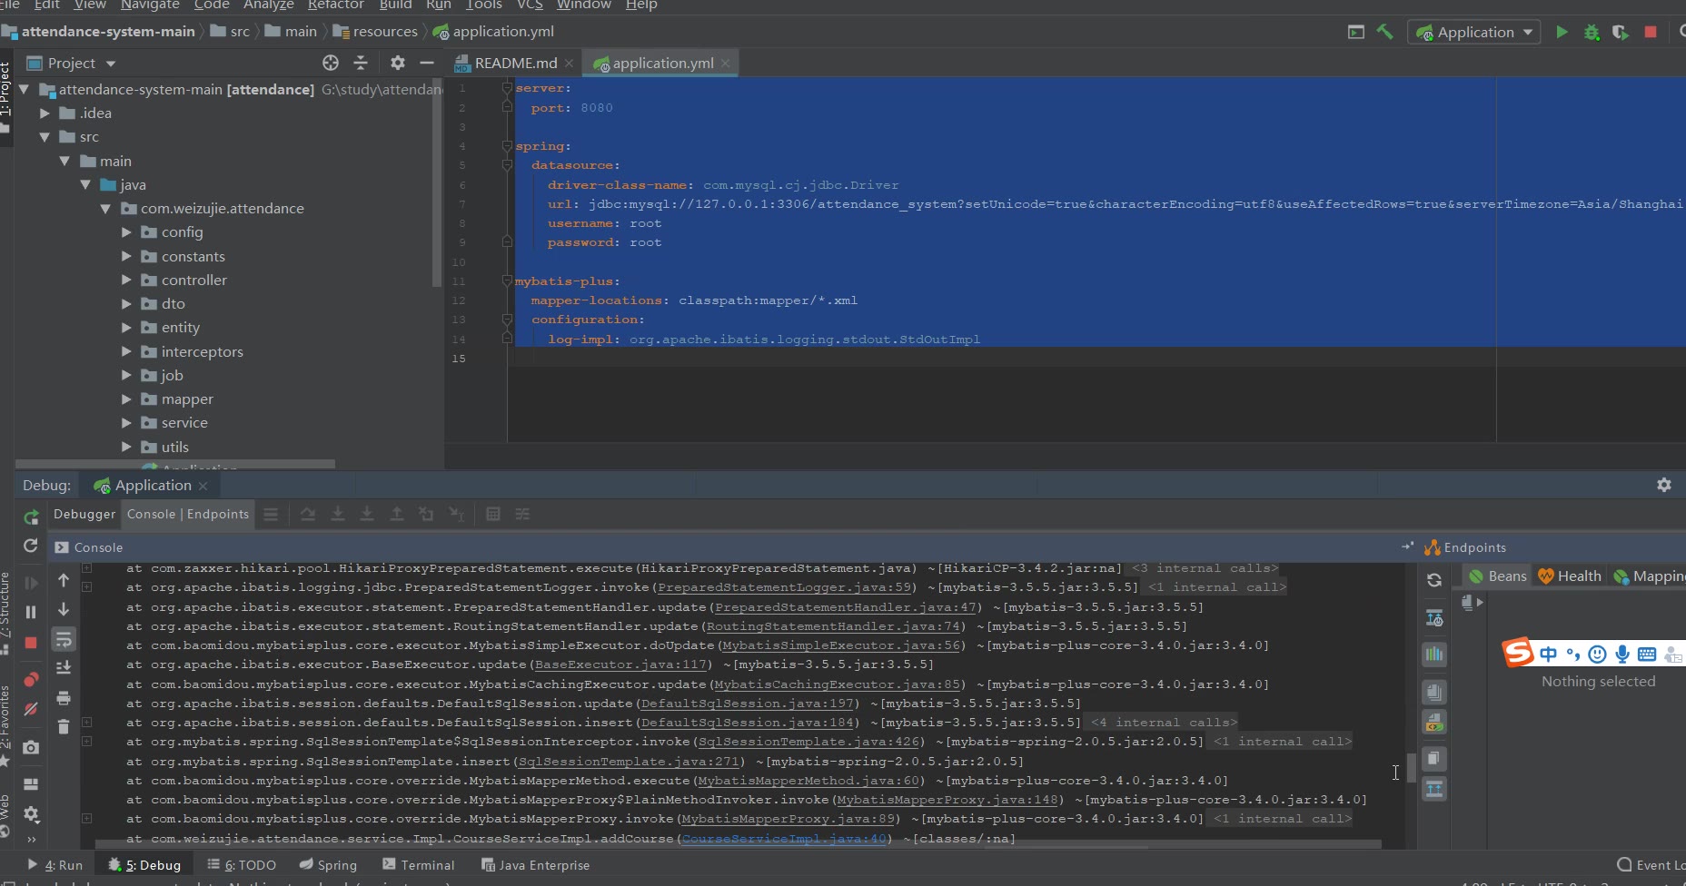This screenshot has width=1686, height=886.
Task: Toggle soft-wrap in the console
Action: point(64,640)
